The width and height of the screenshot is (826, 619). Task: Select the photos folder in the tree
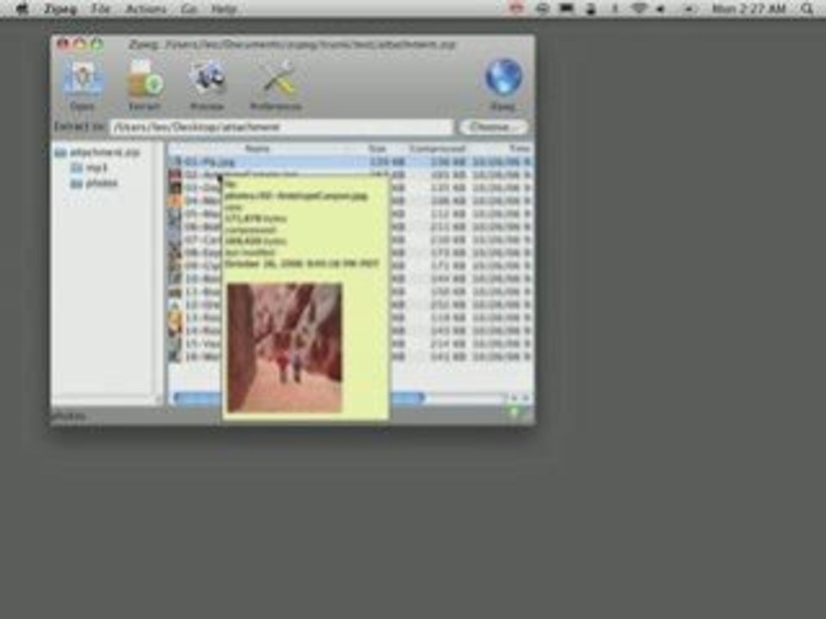95,183
